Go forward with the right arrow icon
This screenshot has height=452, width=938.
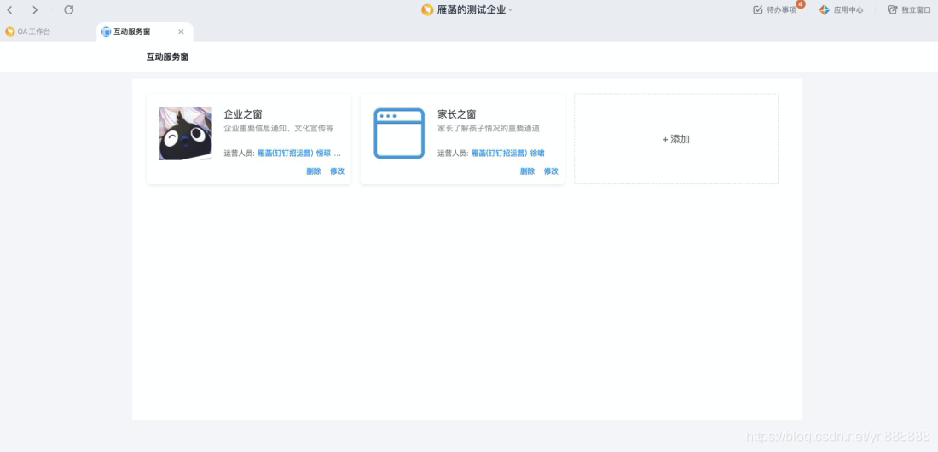click(35, 9)
